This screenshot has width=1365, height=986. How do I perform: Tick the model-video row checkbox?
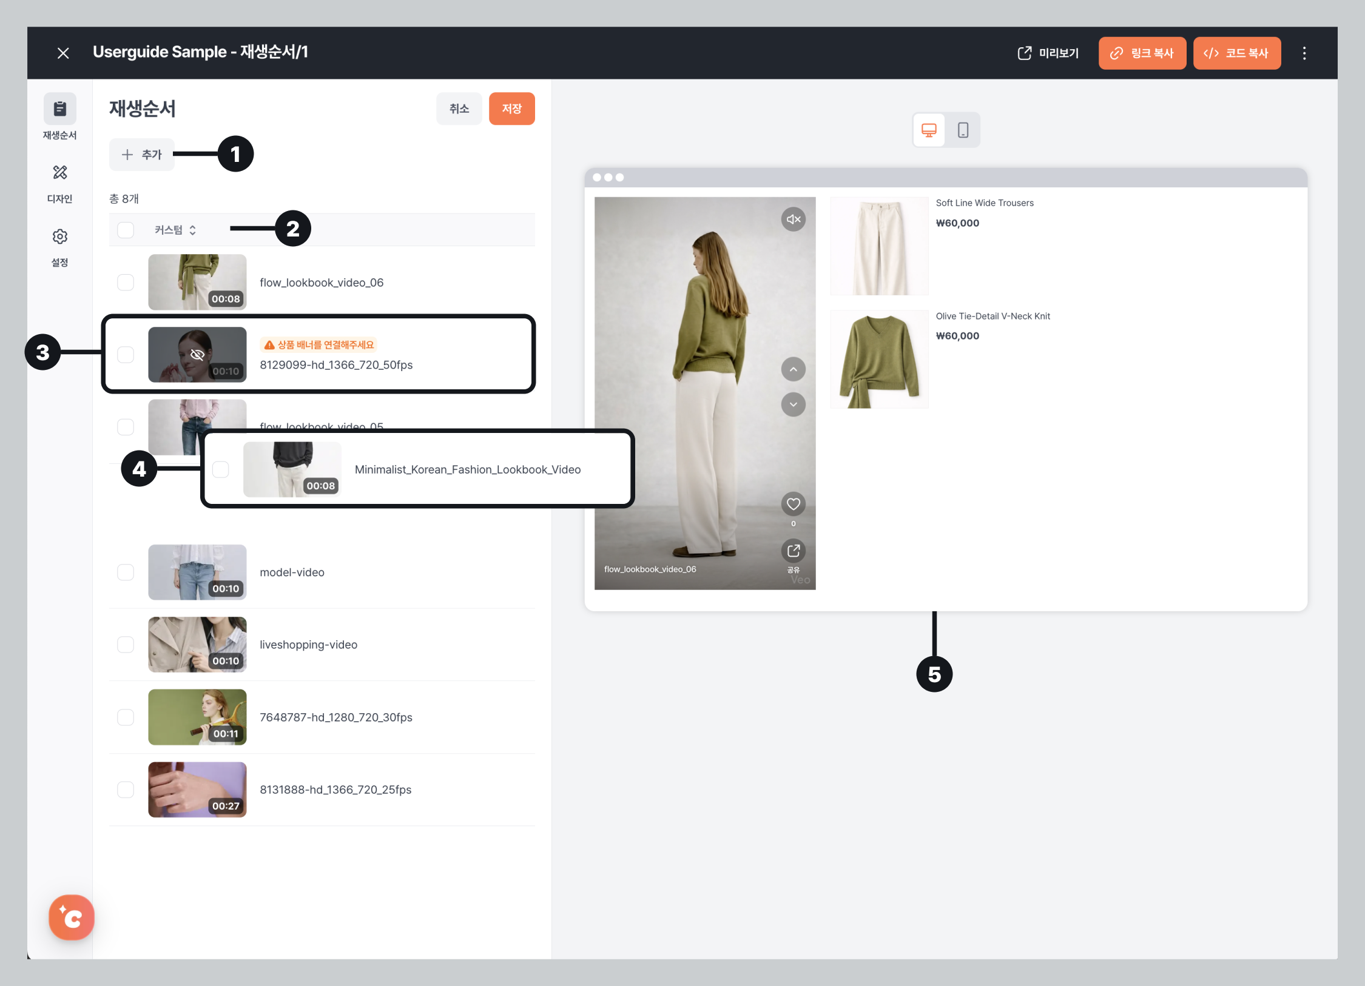pyautogui.click(x=126, y=572)
